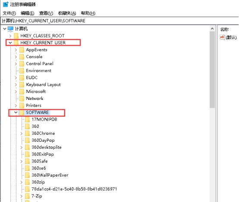Screen dimensions: 239x202
Task: Select the 360Chrome folder icon
Action: pyautogui.click(x=27, y=134)
